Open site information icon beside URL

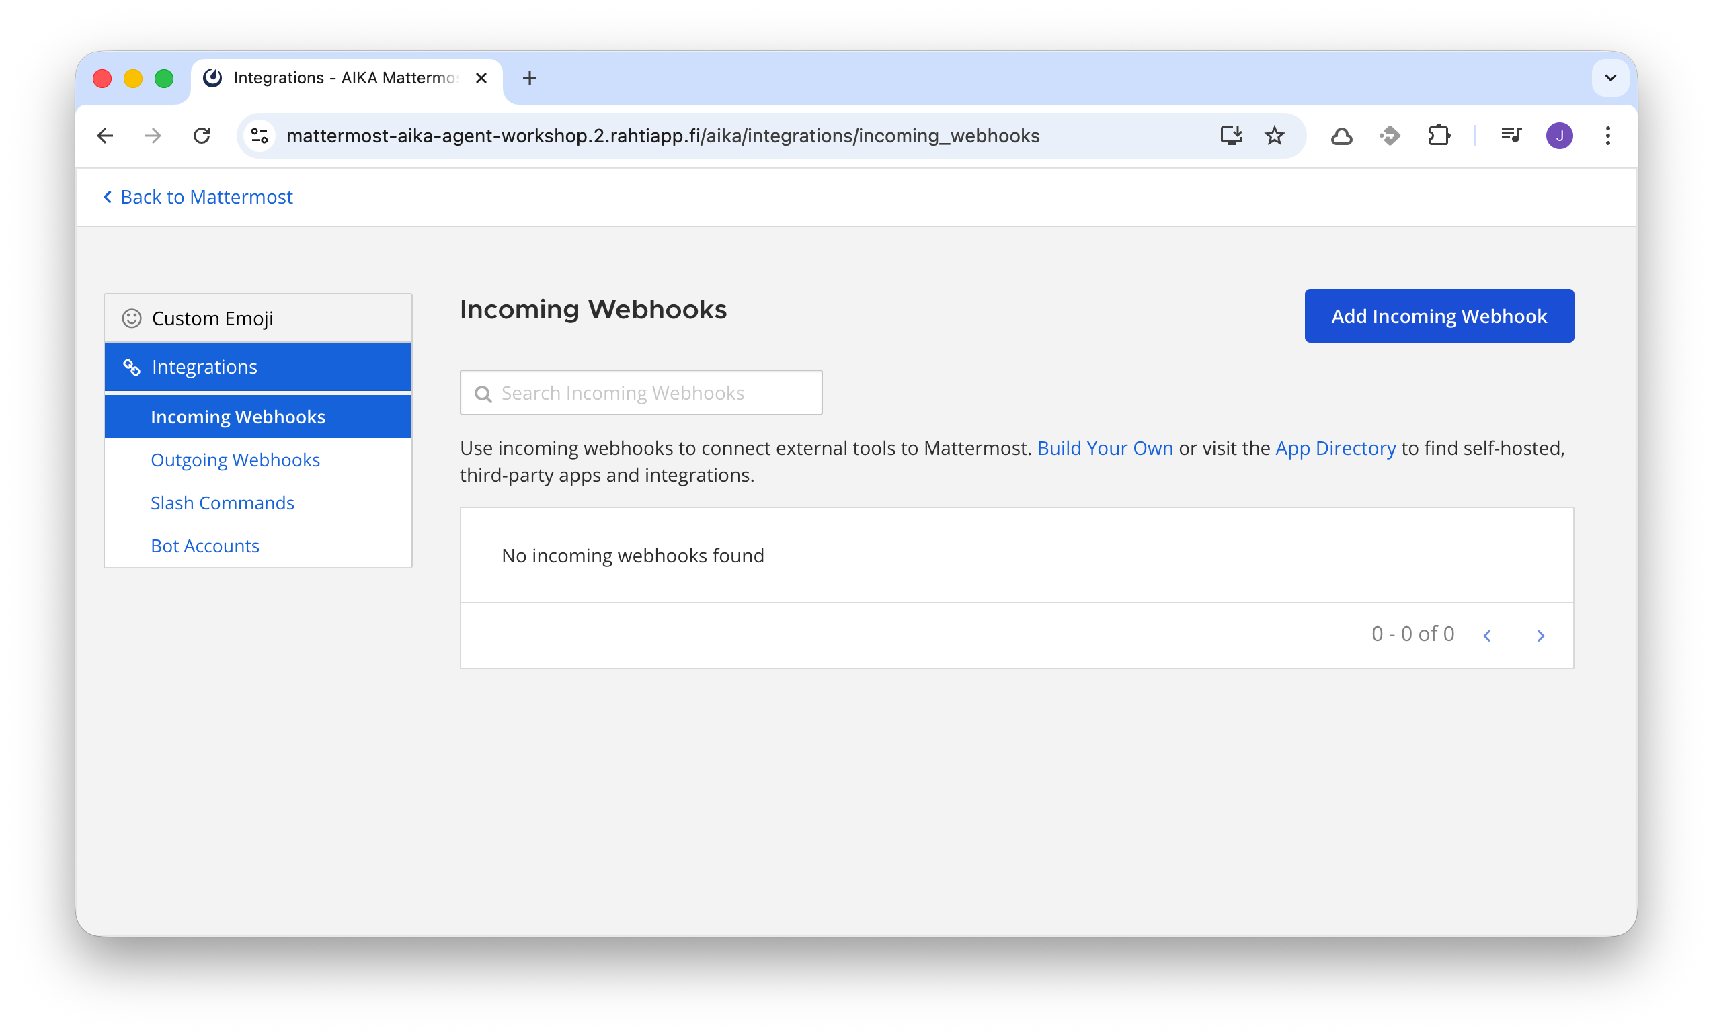(x=260, y=136)
